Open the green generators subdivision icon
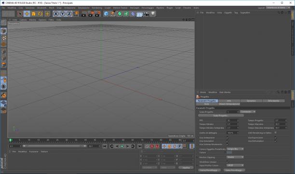 tap(120, 13)
